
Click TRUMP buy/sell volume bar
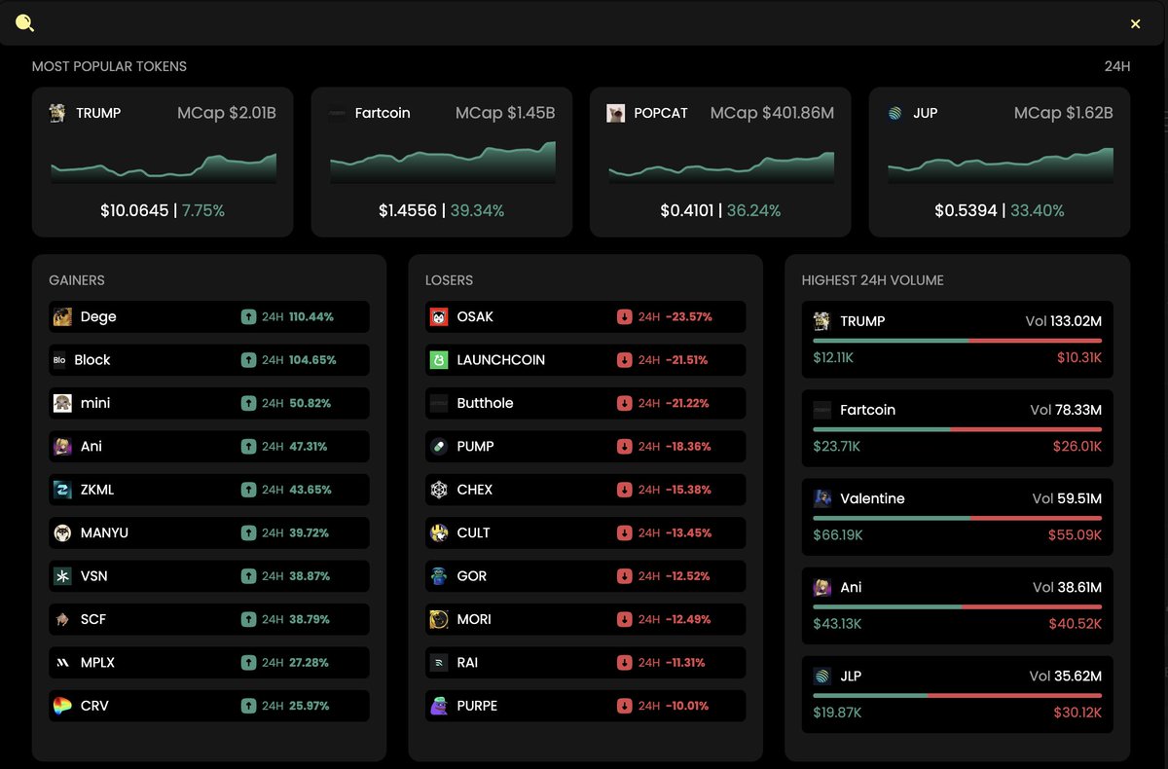(958, 341)
